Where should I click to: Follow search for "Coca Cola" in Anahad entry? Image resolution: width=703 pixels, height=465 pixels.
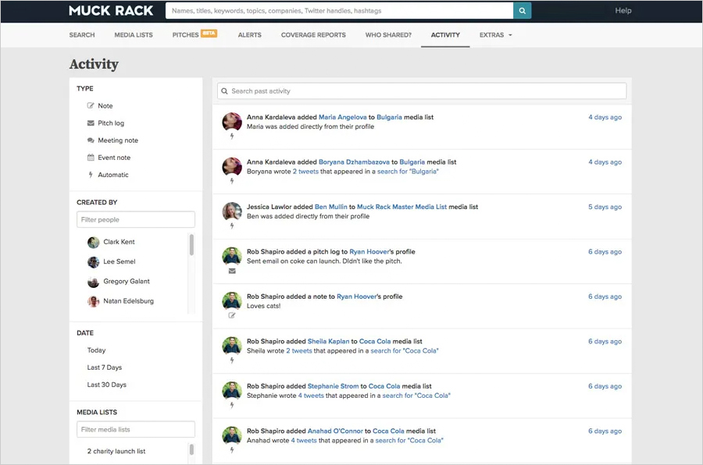point(409,440)
